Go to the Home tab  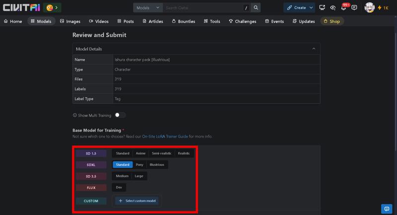(x=13, y=21)
